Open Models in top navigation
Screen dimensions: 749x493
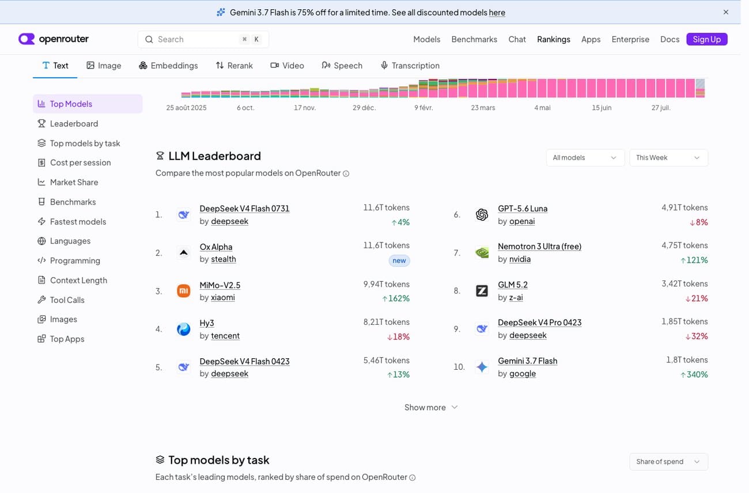(427, 39)
